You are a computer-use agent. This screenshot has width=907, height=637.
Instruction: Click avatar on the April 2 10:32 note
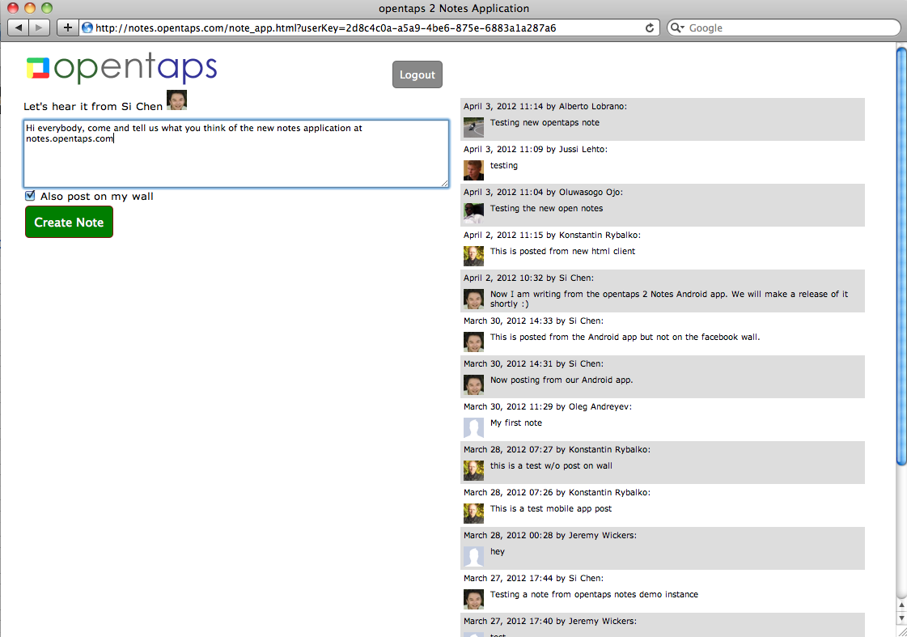[473, 299]
